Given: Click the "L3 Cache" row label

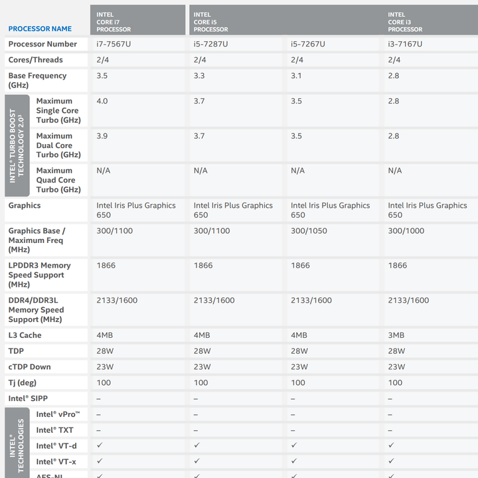Looking at the screenshot, I should (x=25, y=335).
